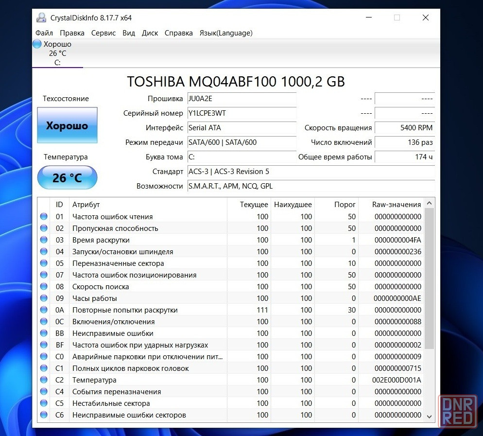The height and width of the screenshot is (436, 483).
Task: Click the Текущее column header
Action: (x=249, y=204)
